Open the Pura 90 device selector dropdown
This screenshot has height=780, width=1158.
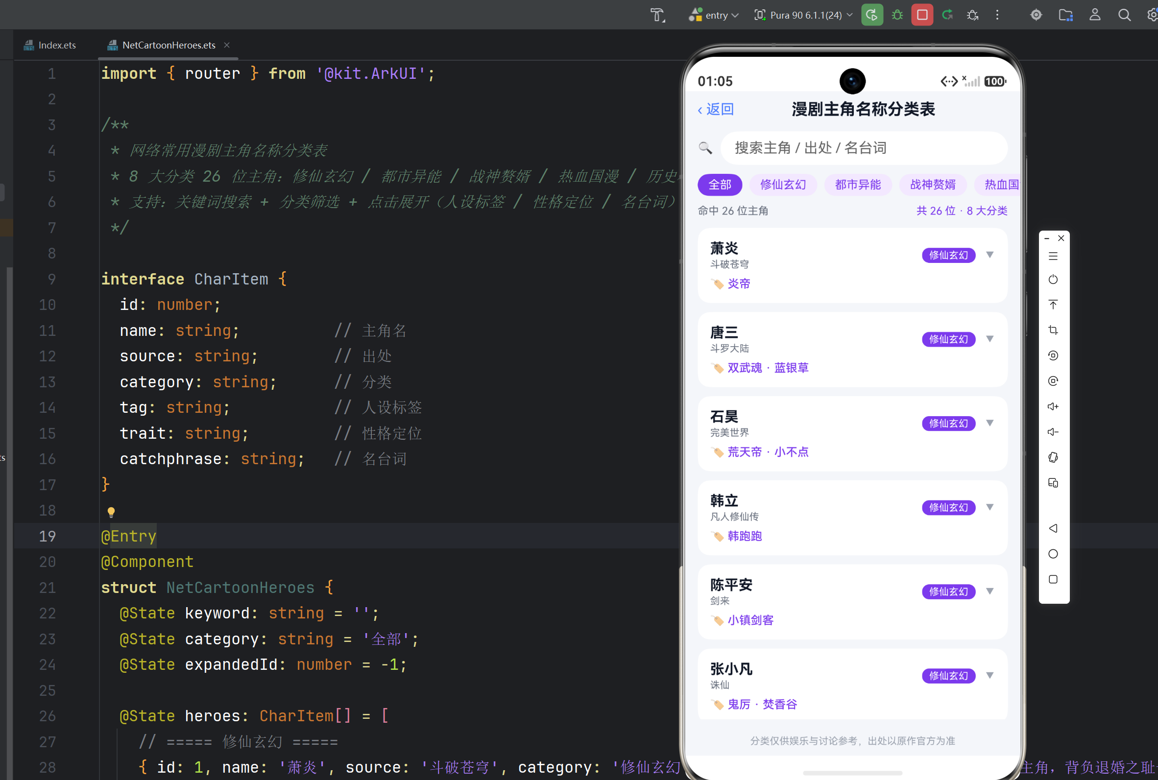click(803, 15)
